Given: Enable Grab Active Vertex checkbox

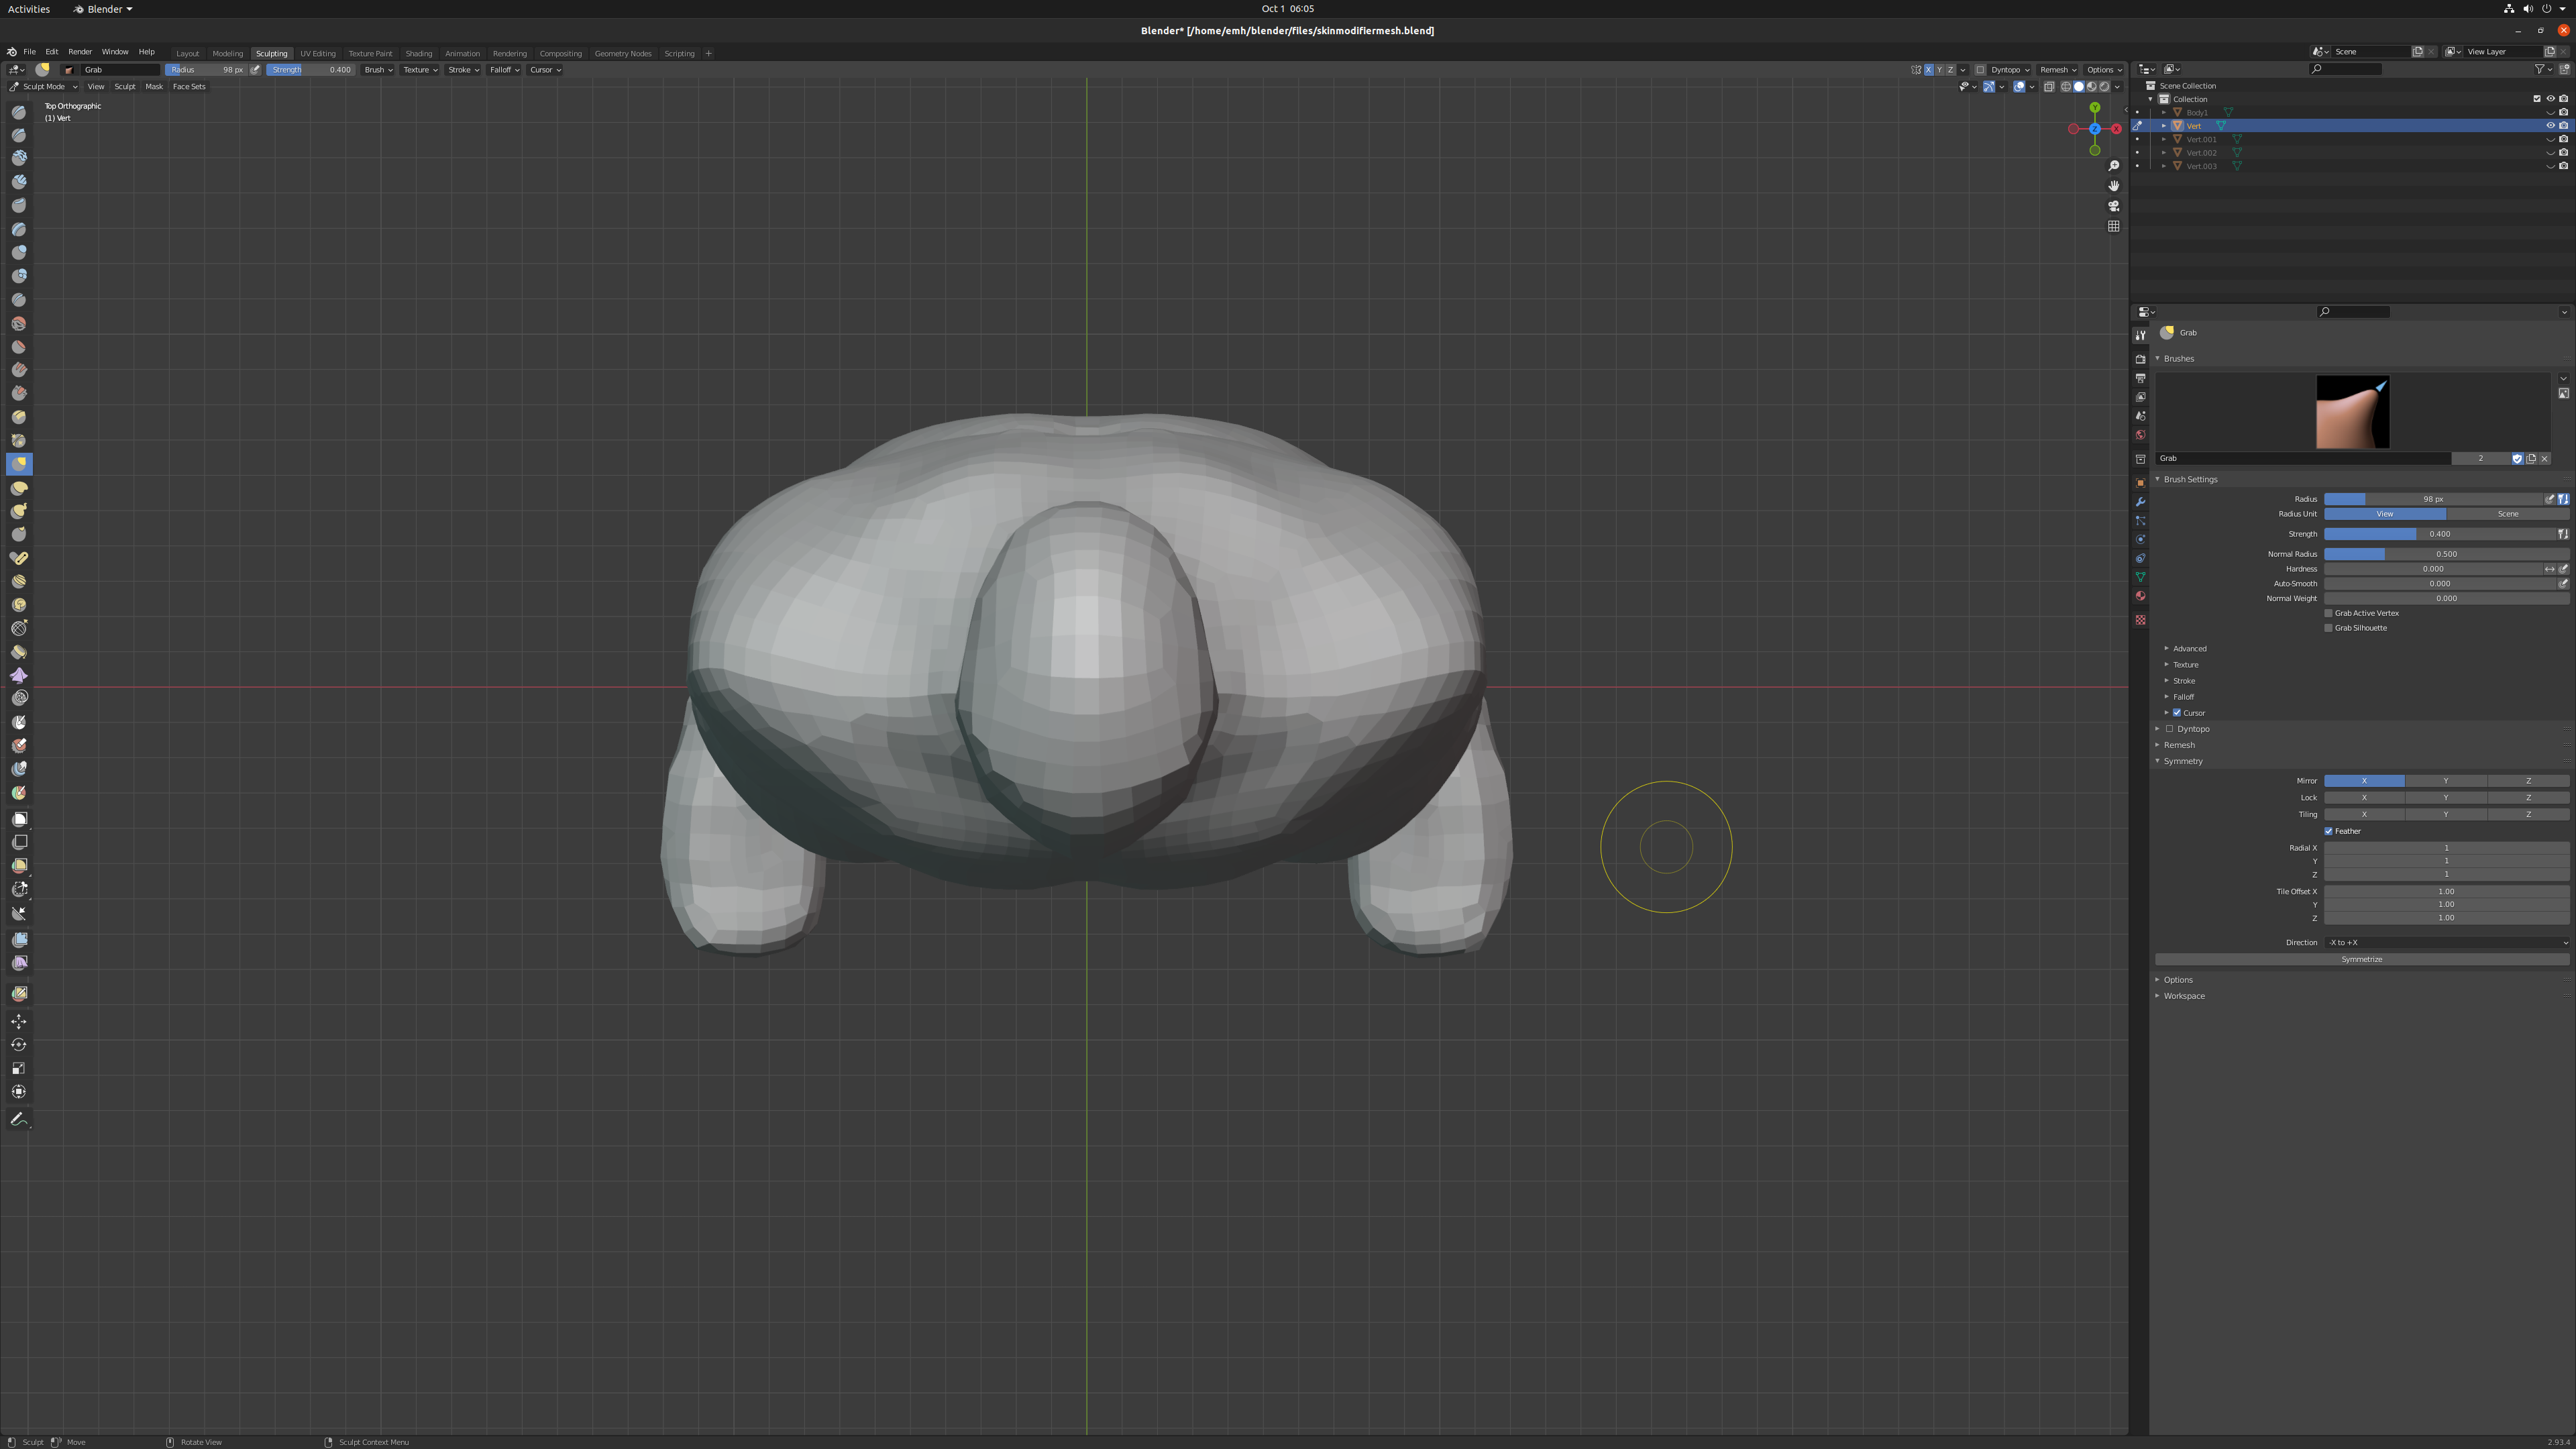Looking at the screenshot, I should coord(2328,613).
